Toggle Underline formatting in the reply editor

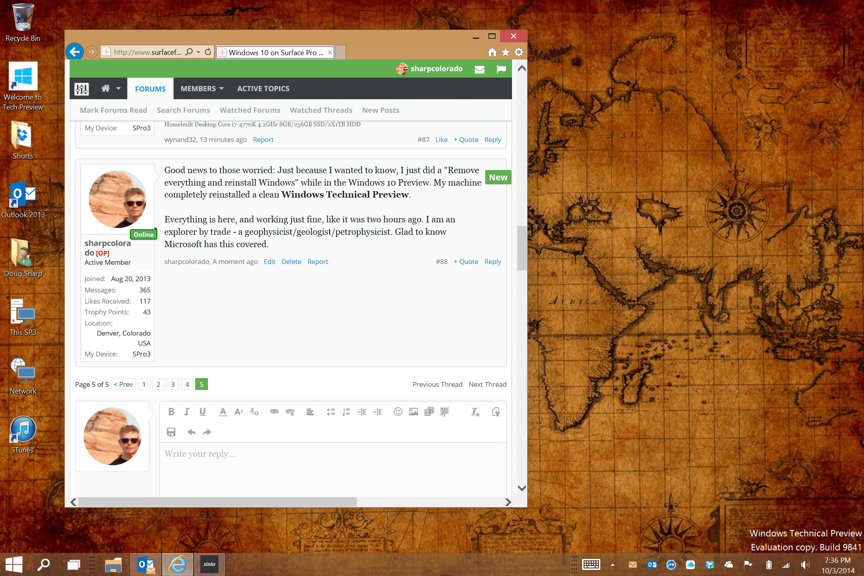pos(203,412)
